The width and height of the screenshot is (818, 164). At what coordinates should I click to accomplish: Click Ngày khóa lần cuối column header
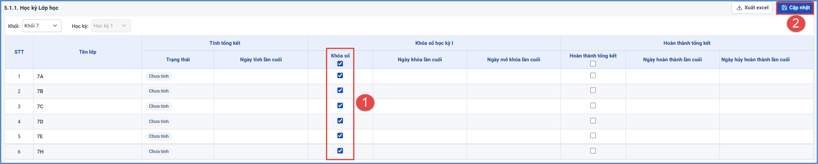pyautogui.click(x=420, y=60)
